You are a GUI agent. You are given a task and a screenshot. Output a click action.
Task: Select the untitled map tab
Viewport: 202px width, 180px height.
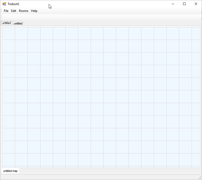(10, 171)
